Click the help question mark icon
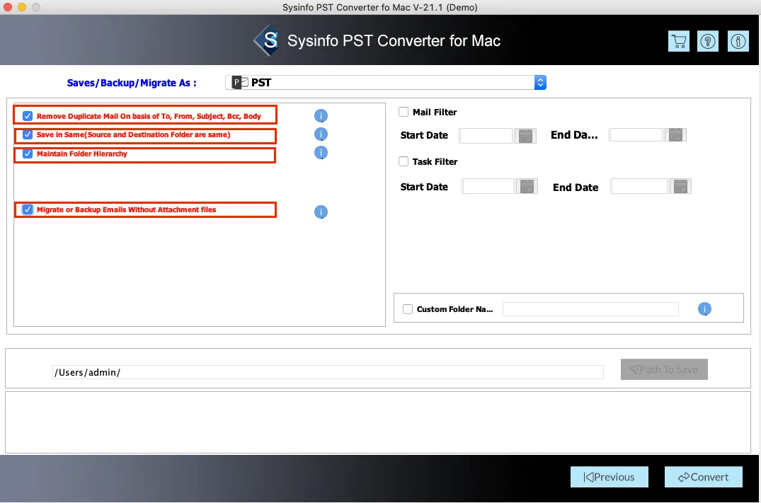761x503 pixels. pyautogui.click(x=708, y=41)
